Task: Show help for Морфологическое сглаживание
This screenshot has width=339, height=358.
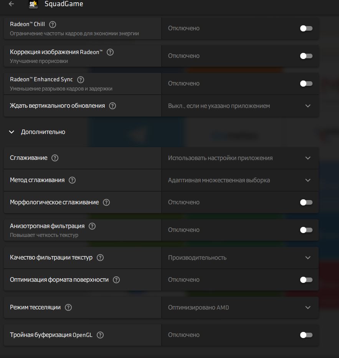Action: pos(106,202)
